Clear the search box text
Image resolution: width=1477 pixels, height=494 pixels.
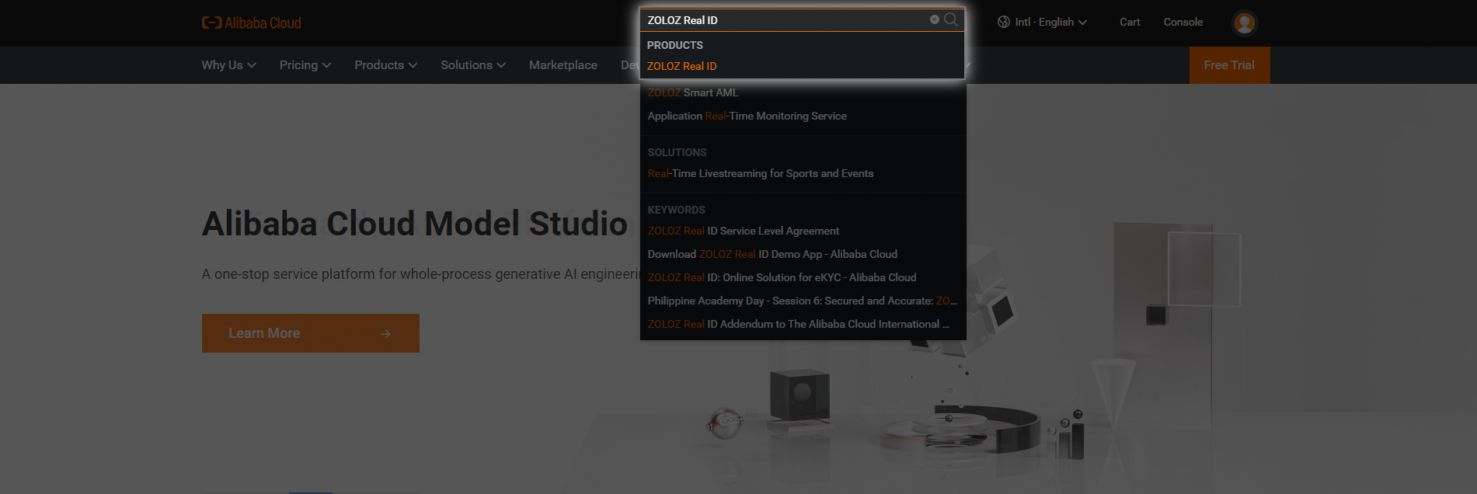(935, 19)
